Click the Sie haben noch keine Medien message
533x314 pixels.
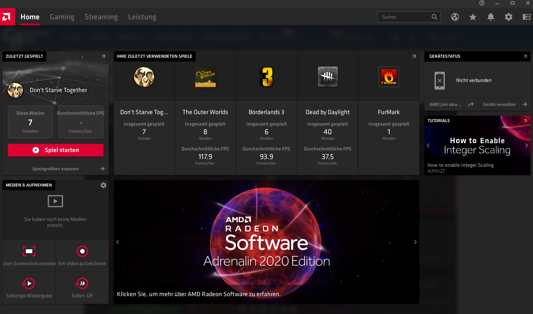(x=55, y=222)
